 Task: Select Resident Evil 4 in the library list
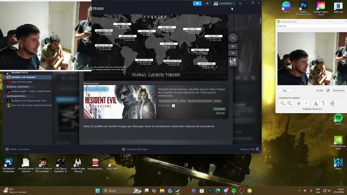[x=27, y=73]
